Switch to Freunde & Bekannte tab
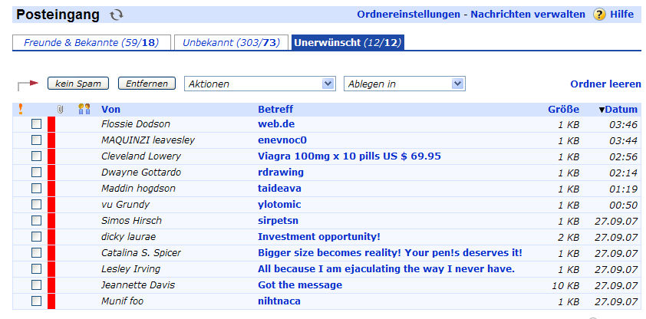This screenshot has height=319, width=646. (x=91, y=42)
